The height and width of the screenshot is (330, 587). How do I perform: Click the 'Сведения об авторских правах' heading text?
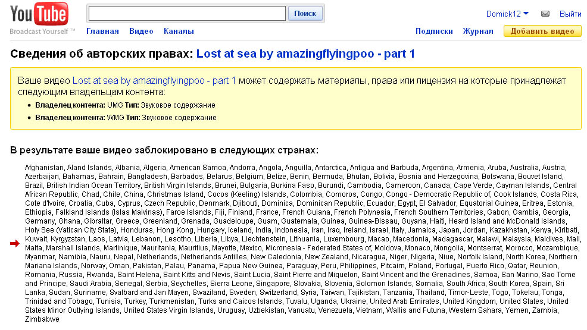(102, 54)
